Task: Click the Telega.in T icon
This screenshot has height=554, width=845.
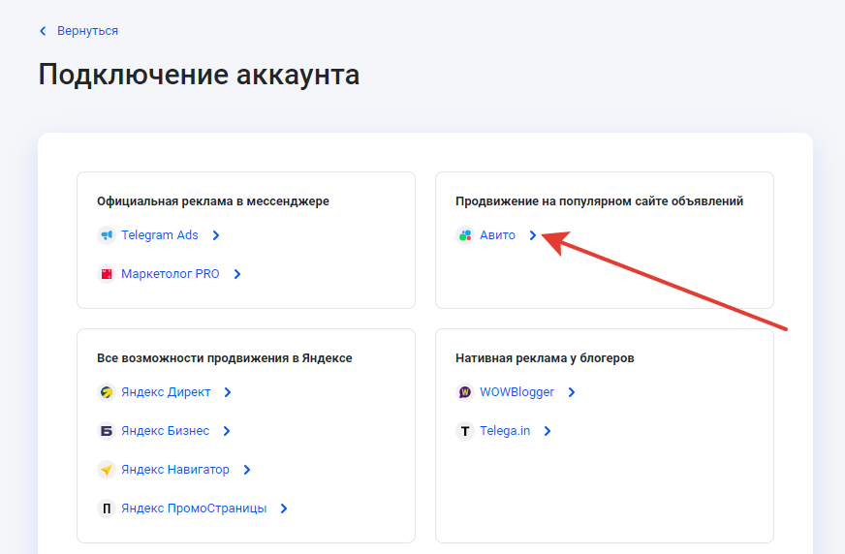Action: 465,431
